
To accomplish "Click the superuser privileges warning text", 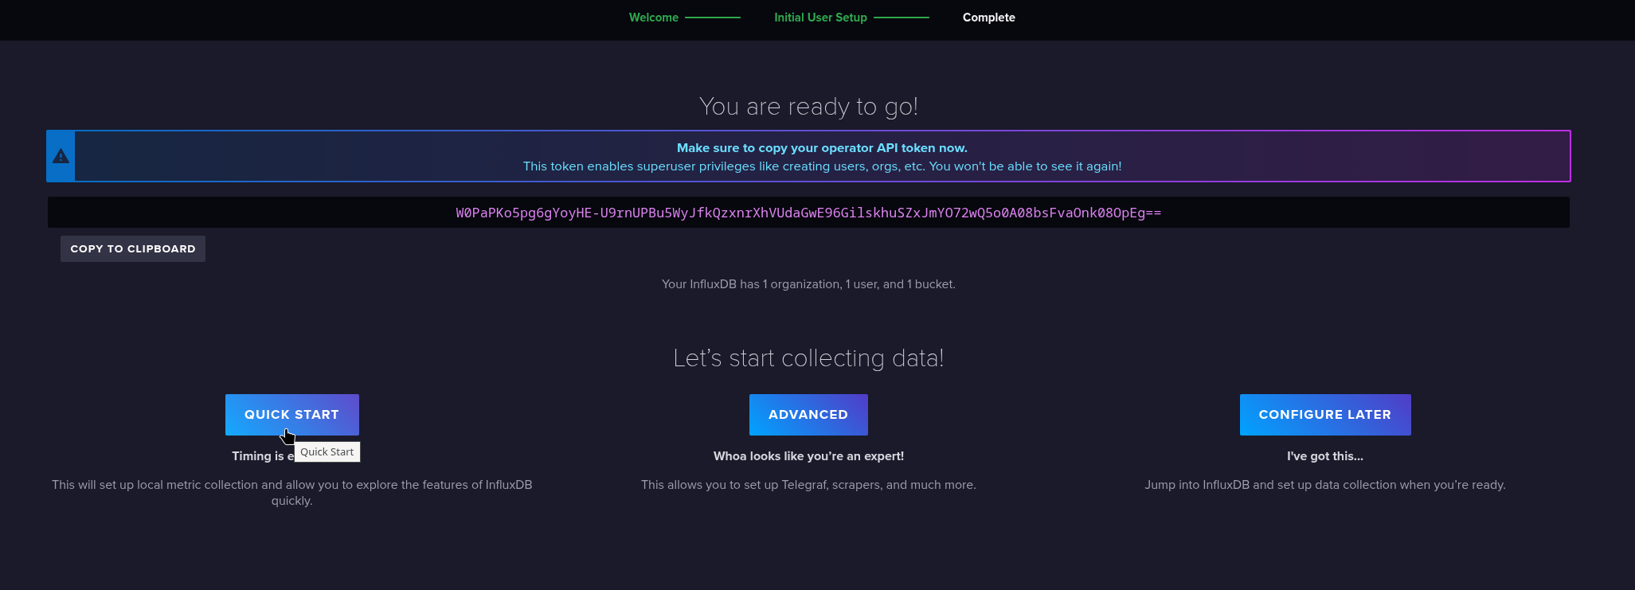I will [822, 166].
